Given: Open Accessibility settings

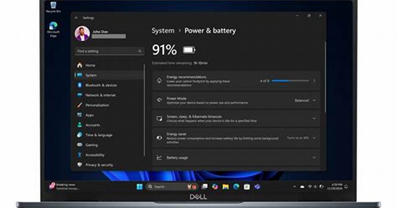Looking at the screenshot, I should point(109,155).
